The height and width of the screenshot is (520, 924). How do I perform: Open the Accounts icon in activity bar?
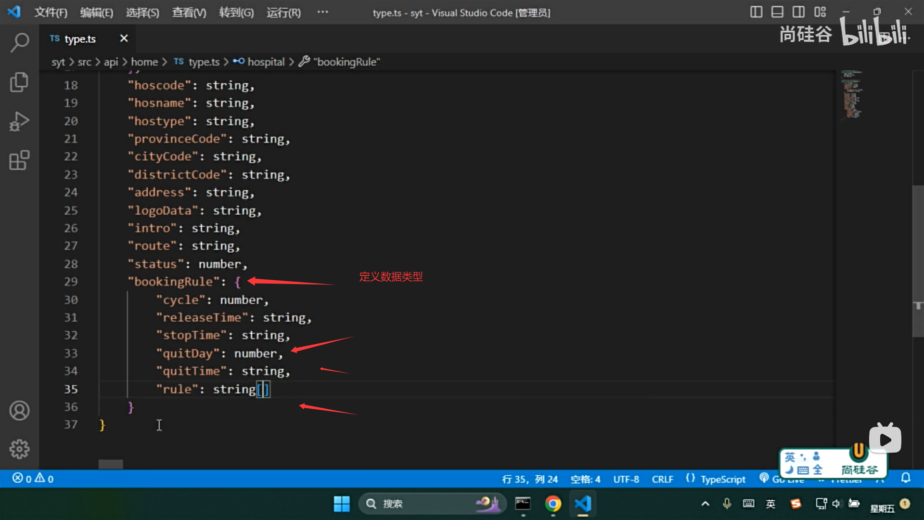[x=19, y=411]
